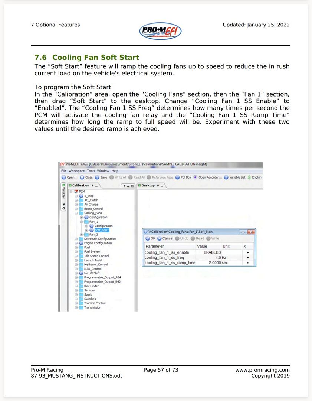Open the Workspace menu

[x=76, y=171]
